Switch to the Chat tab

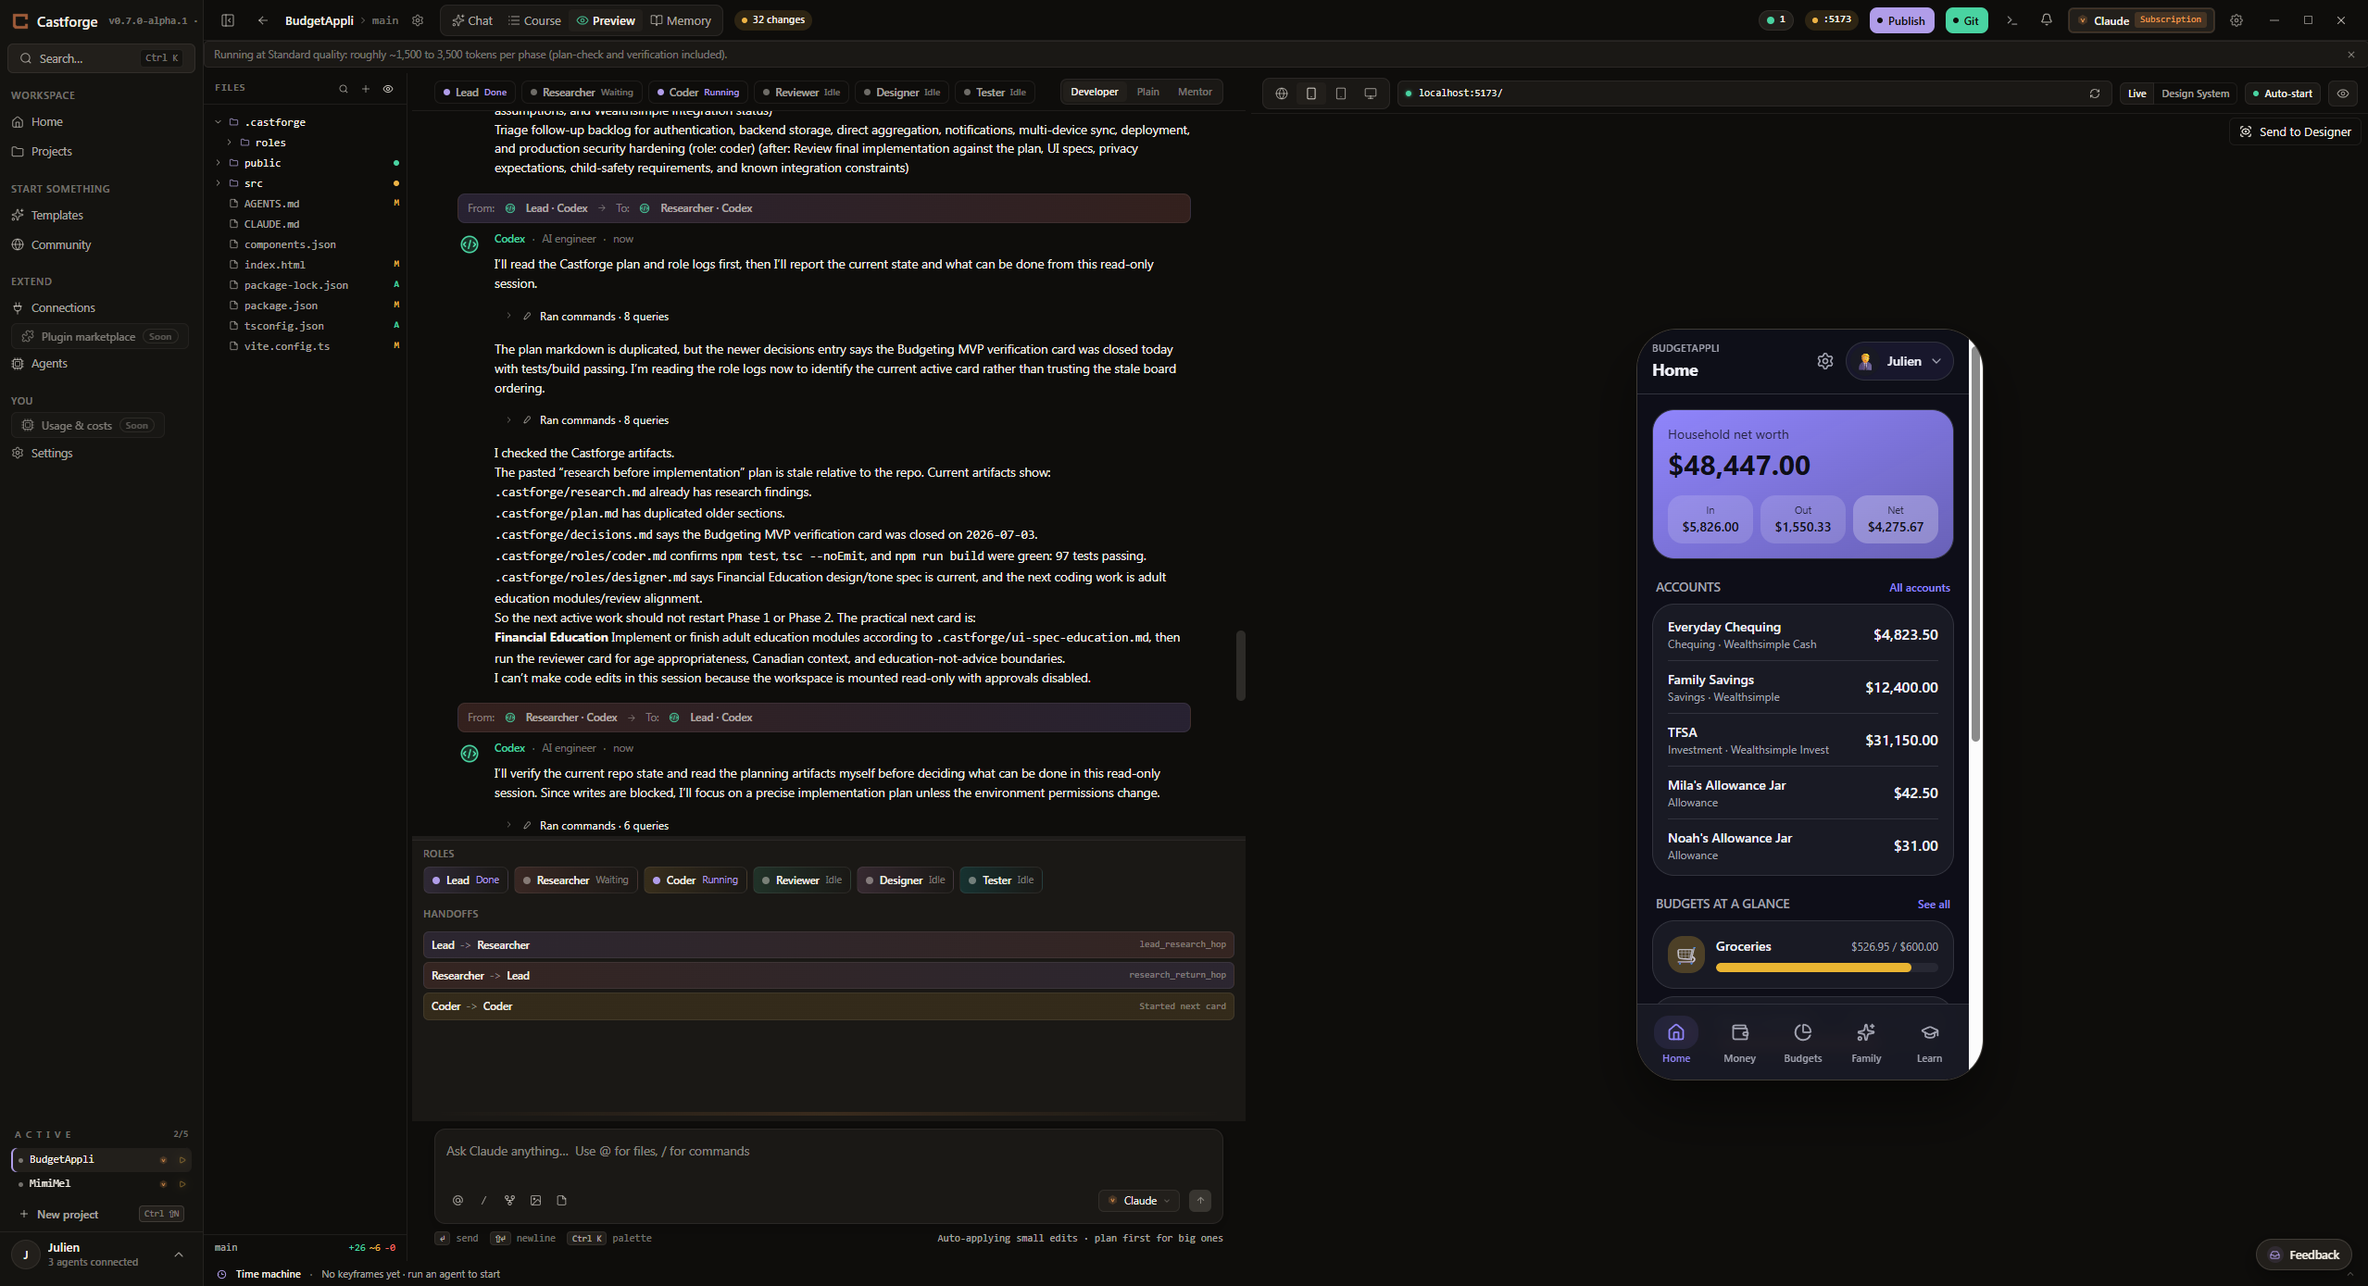[x=472, y=20]
